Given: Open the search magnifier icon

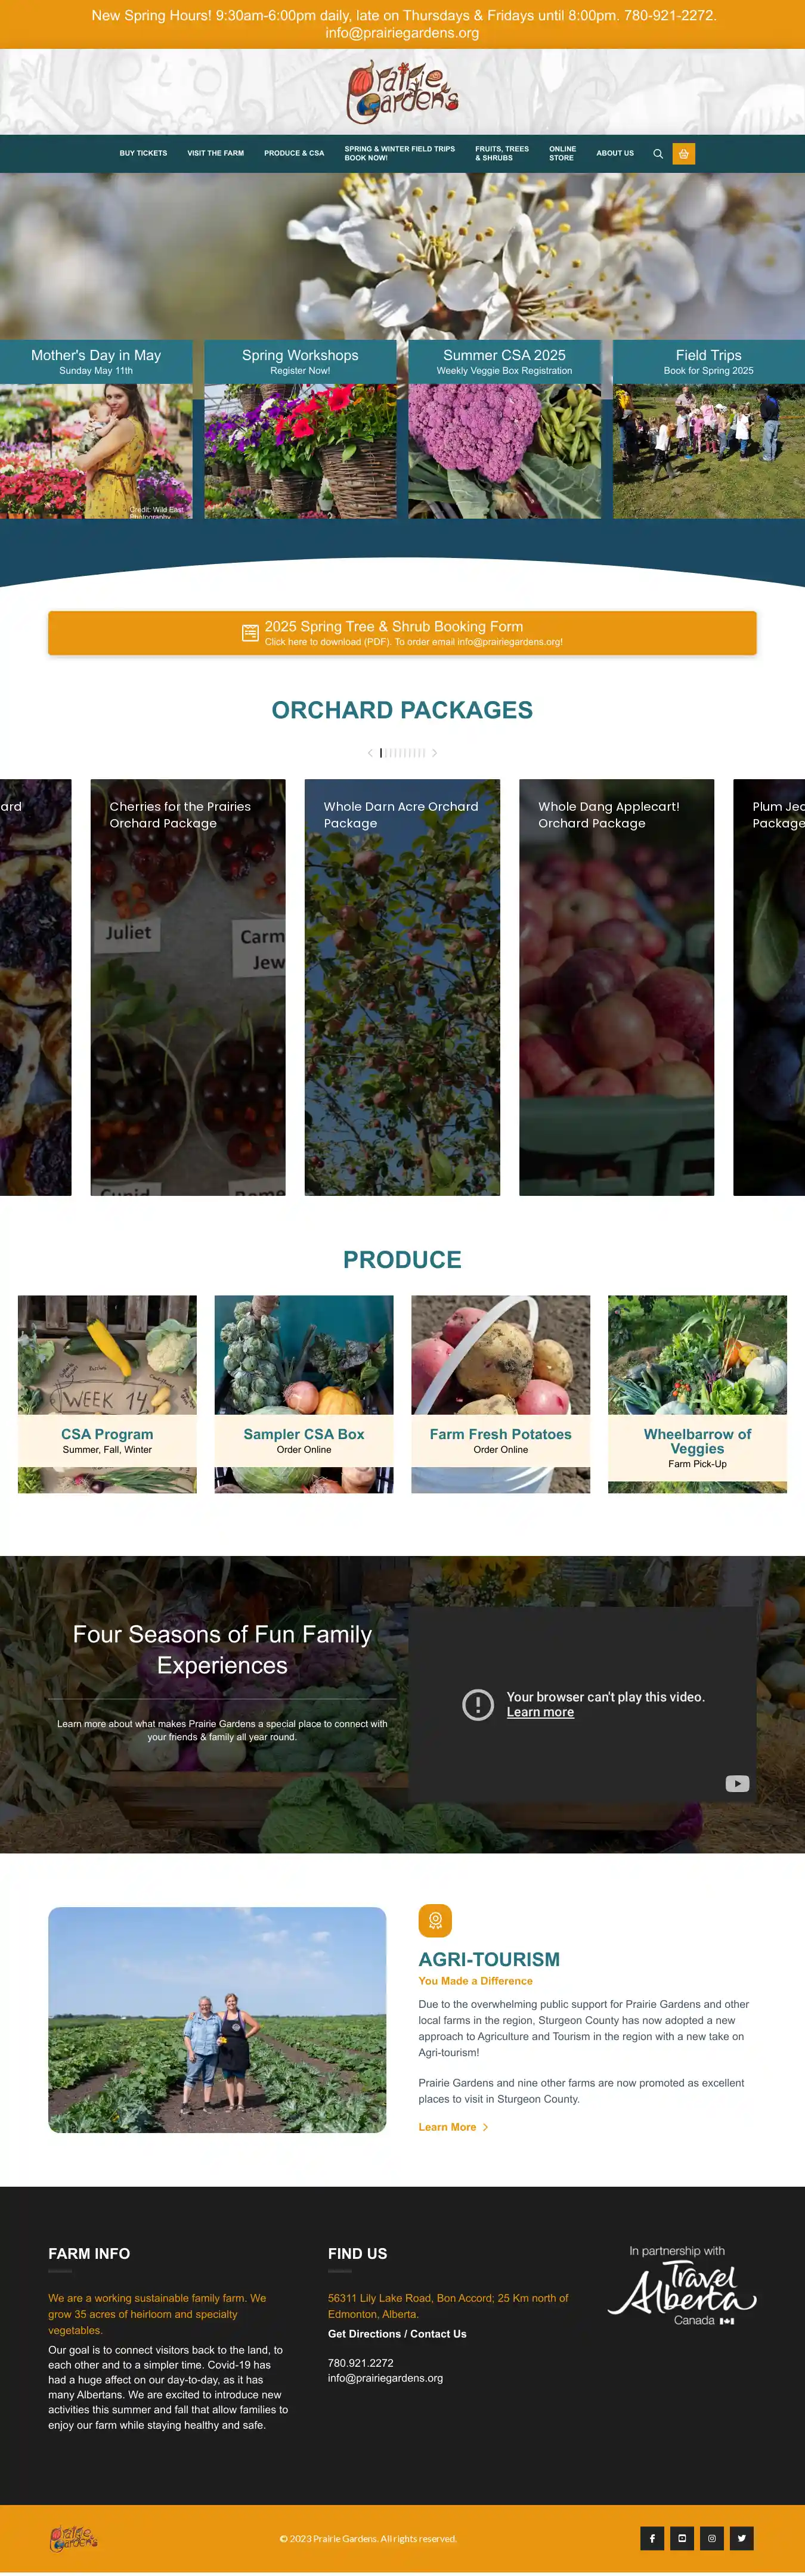Looking at the screenshot, I should click(x=658, y=154).
